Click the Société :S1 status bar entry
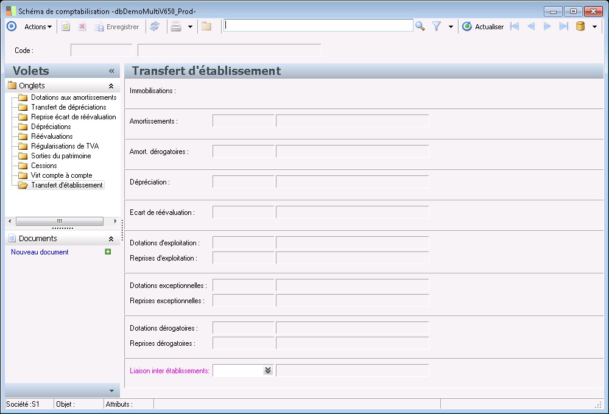Screen dimensions: 609x414 23,404
